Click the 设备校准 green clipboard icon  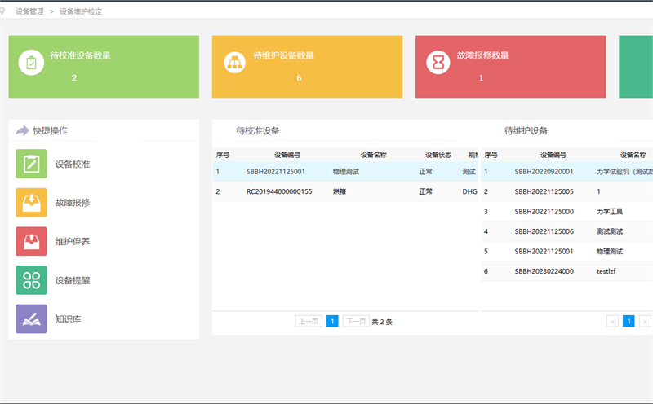(31, 164)
